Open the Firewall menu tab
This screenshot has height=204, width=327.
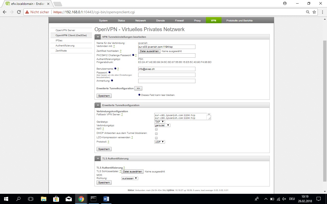click(179, 21)
